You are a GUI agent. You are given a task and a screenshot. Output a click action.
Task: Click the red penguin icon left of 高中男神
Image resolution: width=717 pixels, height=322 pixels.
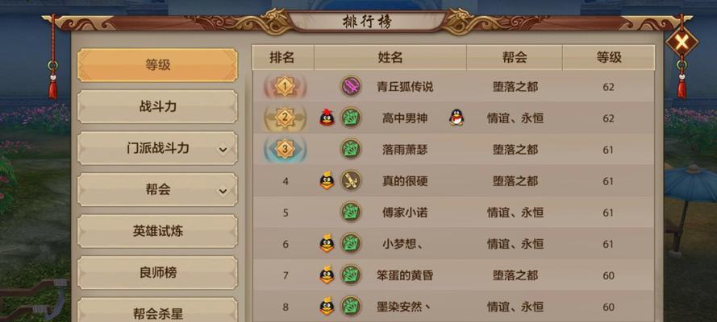[x=327, y=118]
